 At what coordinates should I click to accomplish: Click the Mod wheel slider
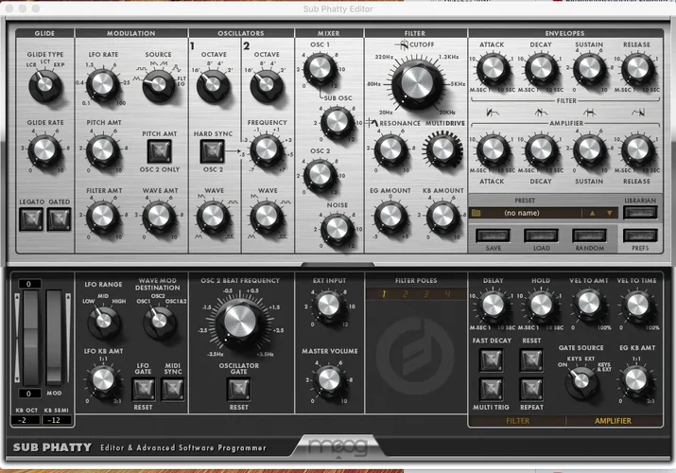pos(54,338)
